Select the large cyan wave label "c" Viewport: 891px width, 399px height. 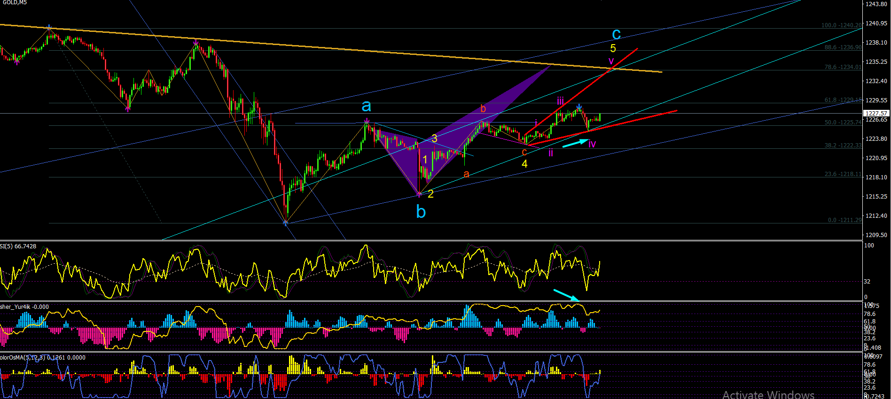point(617,34)
